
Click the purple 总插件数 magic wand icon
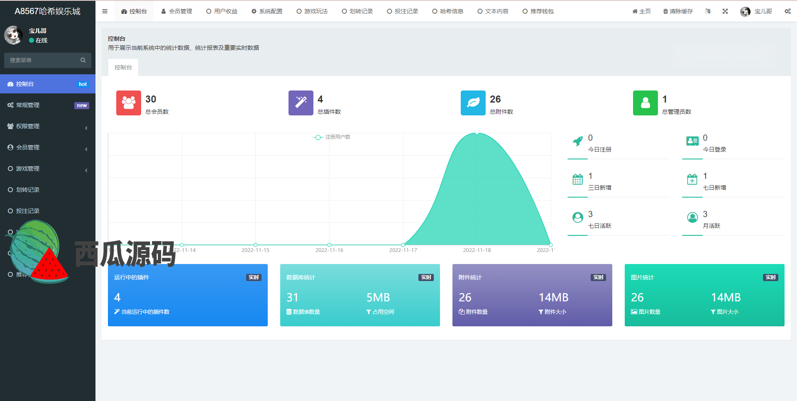coord(301,103)
